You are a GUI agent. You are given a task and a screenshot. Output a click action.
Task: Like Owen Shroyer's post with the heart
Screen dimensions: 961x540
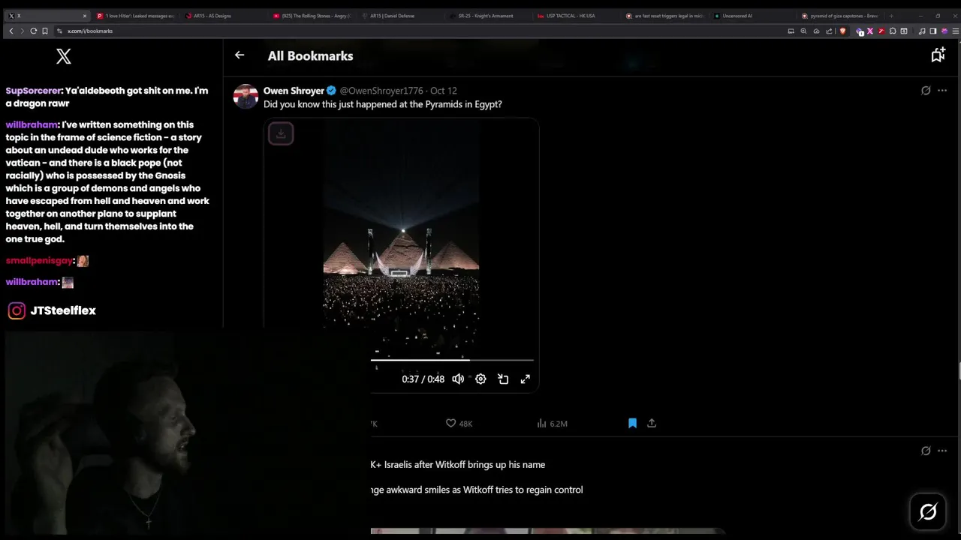coord(451,423)
